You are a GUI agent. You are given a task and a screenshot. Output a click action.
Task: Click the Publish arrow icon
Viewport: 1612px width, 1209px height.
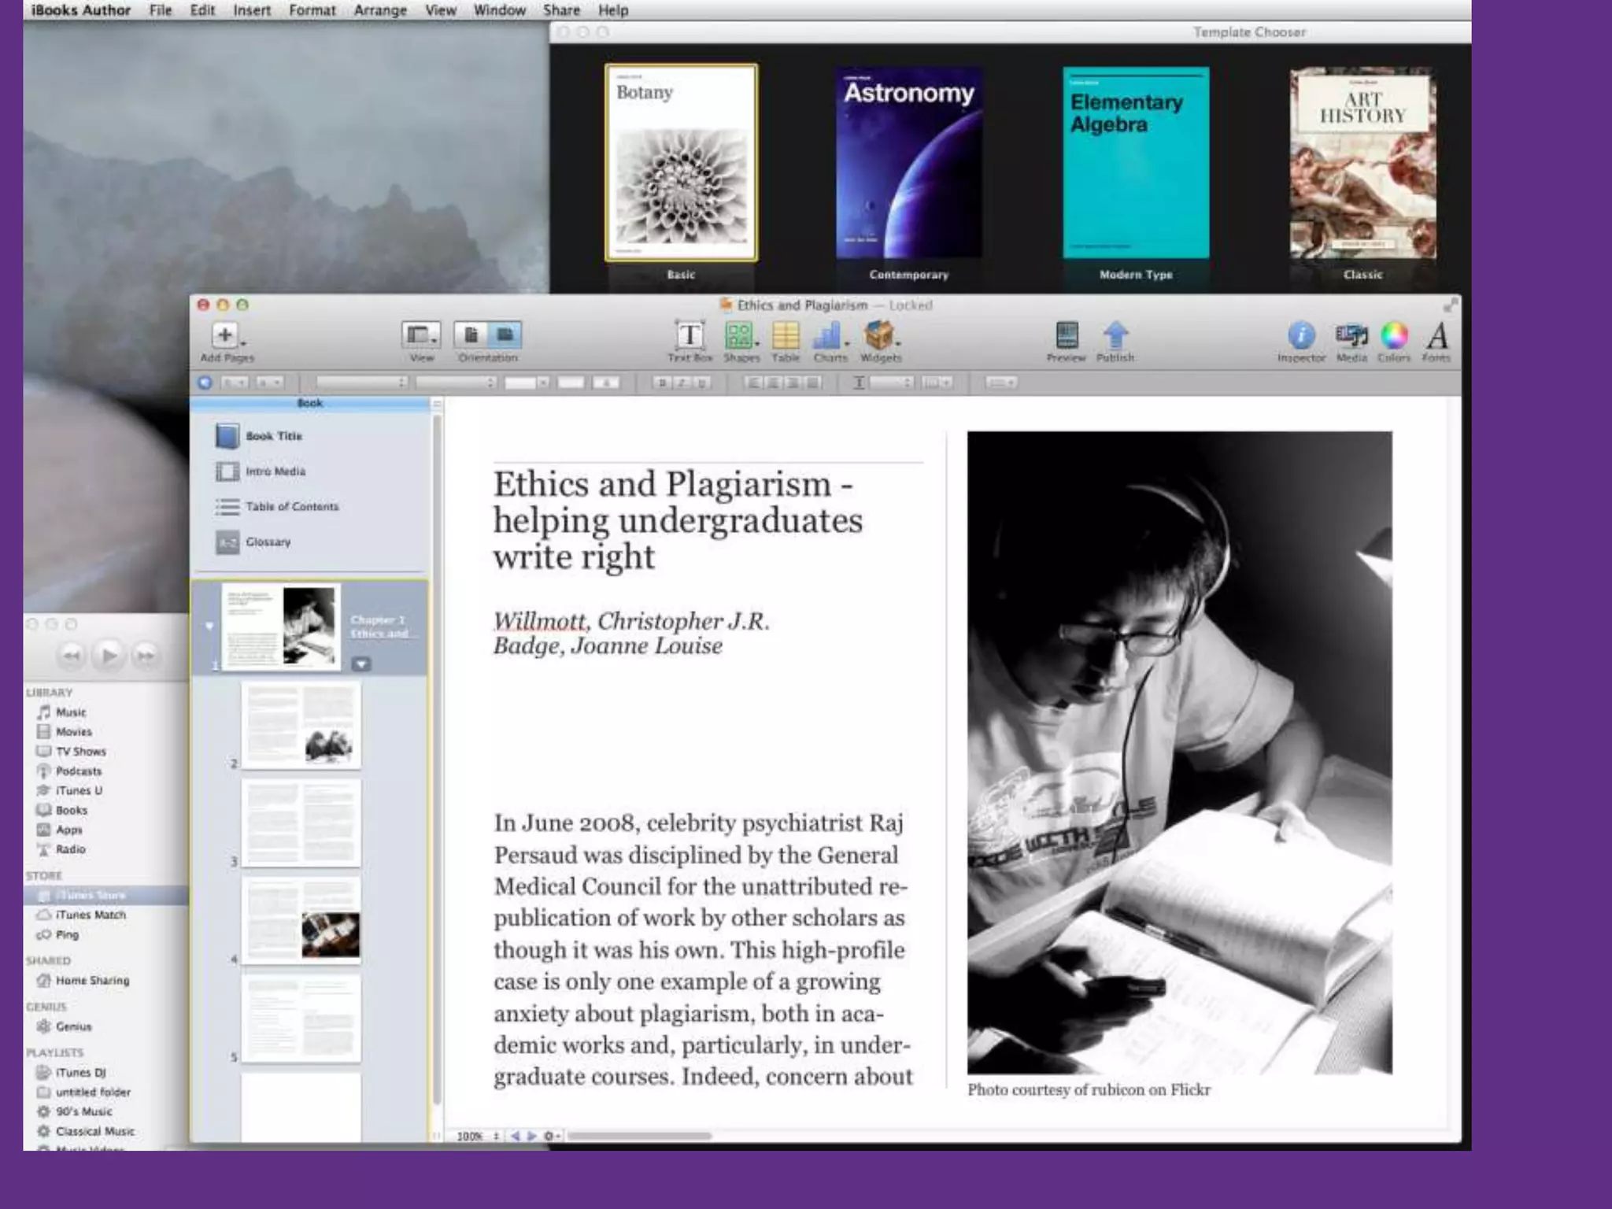pyautogui.click(x=1115, y=336)
